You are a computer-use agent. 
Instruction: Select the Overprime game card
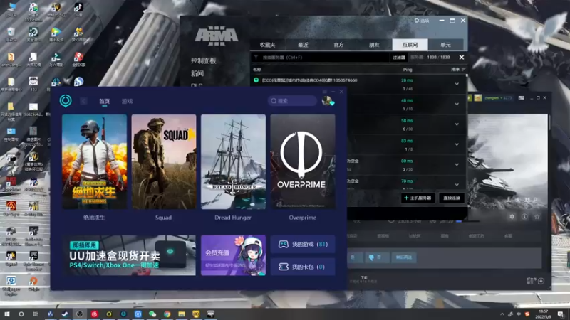point(302,161)
